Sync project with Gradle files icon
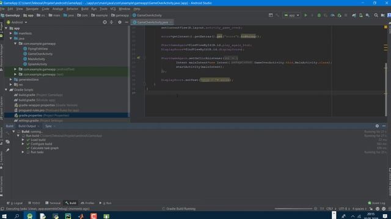This screenshot has height=219, width=391. pyautogui.click(x=354, y=15)
